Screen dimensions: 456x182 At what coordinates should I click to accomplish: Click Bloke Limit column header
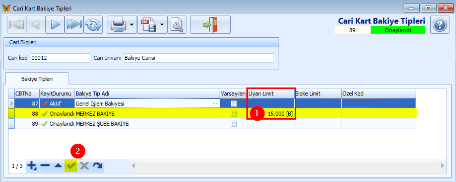318,94
